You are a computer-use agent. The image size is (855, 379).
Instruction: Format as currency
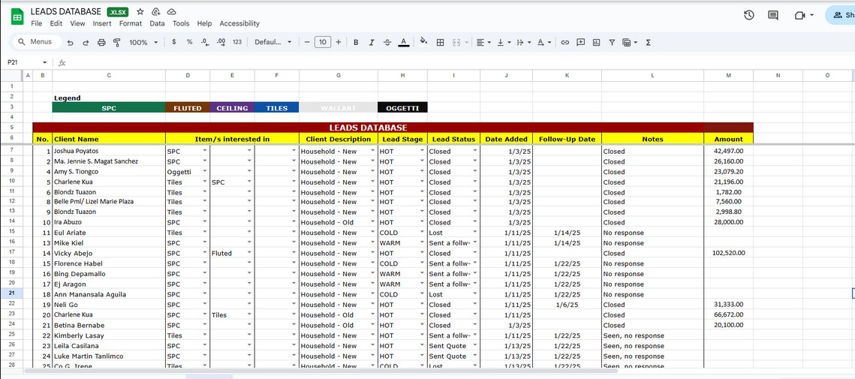[x=174, y=42]
